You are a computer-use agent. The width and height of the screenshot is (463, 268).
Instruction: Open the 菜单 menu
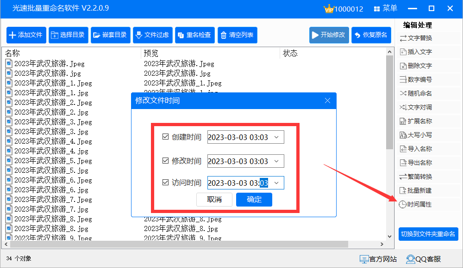click(x=386, y=9)
